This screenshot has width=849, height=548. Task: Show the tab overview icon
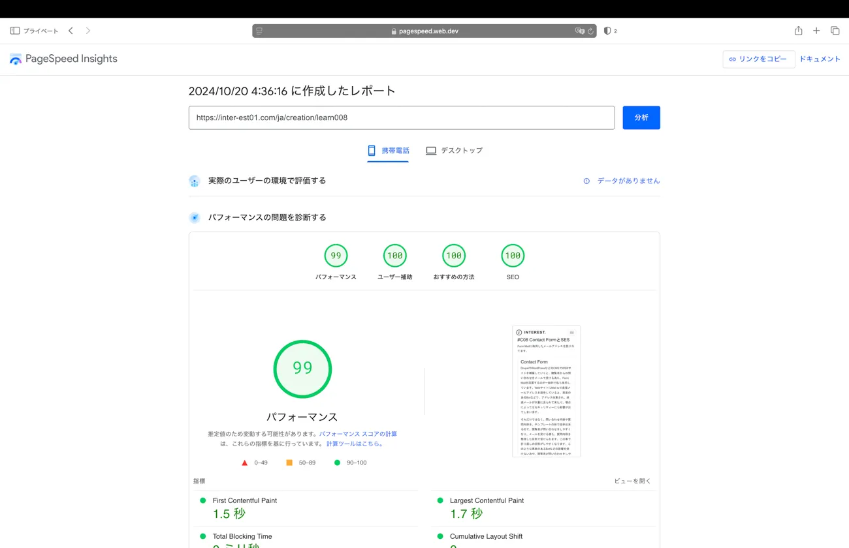pyautogui.click(x=835, y=31)
